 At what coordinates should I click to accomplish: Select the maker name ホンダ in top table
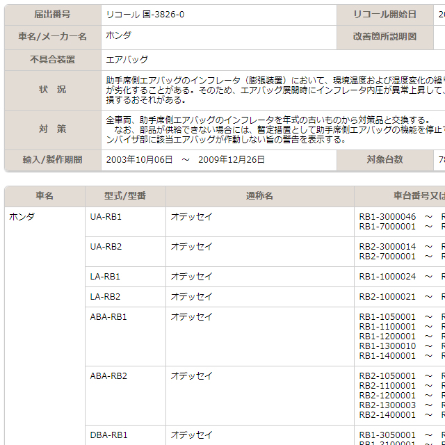tap(119, 35)
